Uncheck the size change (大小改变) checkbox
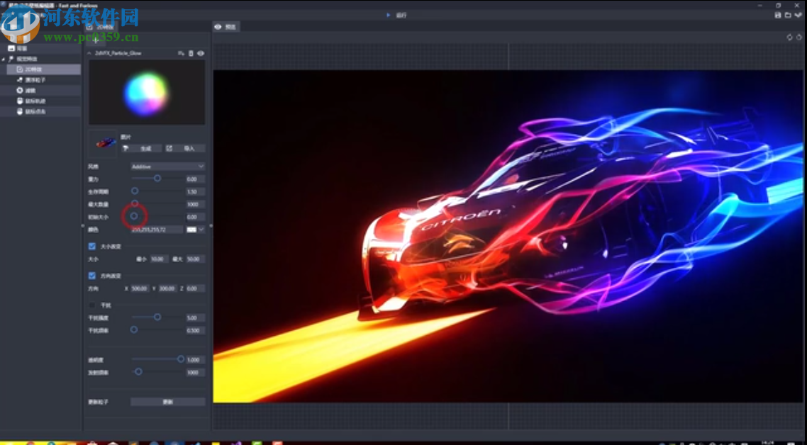 click(x=92, y=246)
